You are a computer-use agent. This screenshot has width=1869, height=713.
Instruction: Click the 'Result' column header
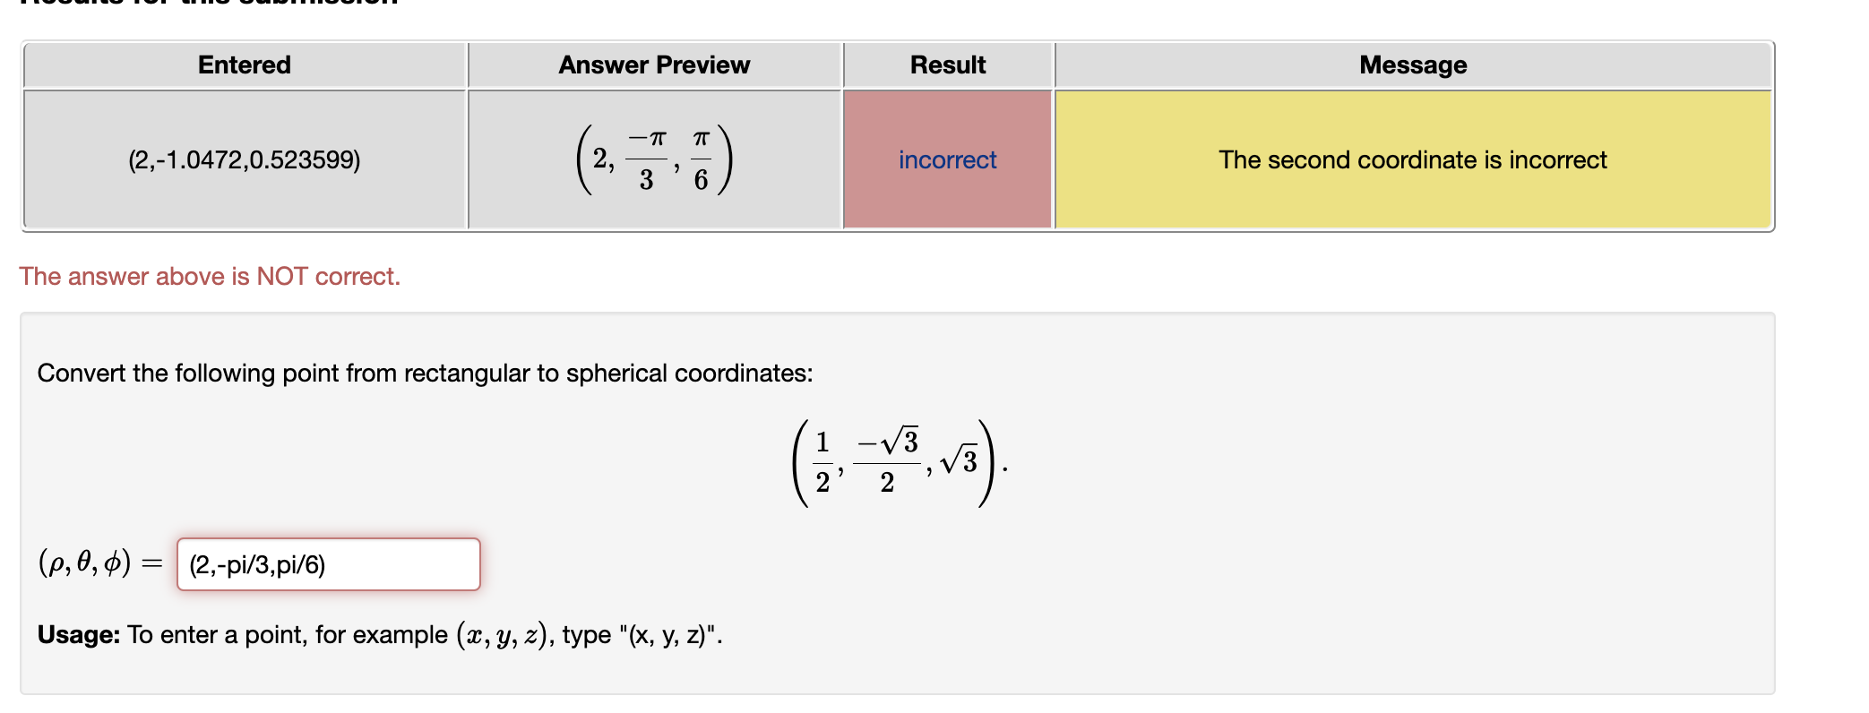(947, 64)
